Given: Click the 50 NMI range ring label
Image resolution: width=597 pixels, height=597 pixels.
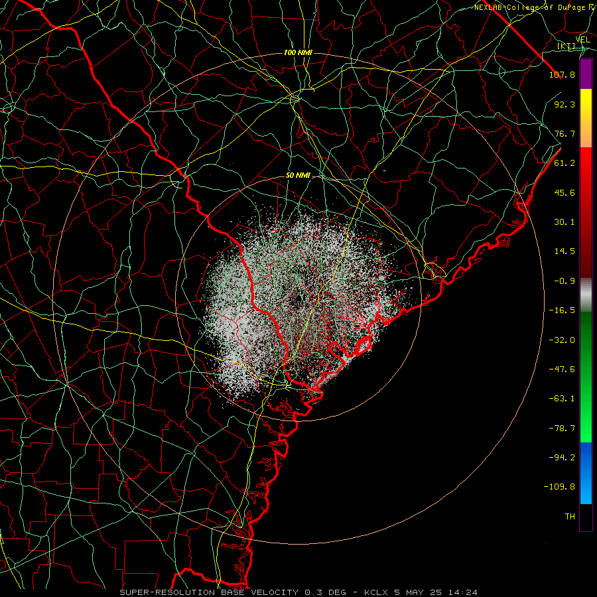Looking at the screenshot, I should tap(298, 176).
